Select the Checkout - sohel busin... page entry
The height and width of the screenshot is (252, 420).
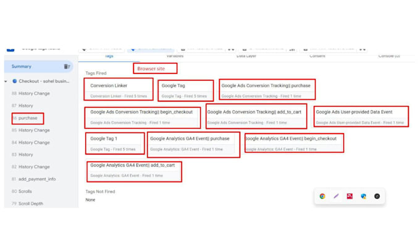coord(44,81)
